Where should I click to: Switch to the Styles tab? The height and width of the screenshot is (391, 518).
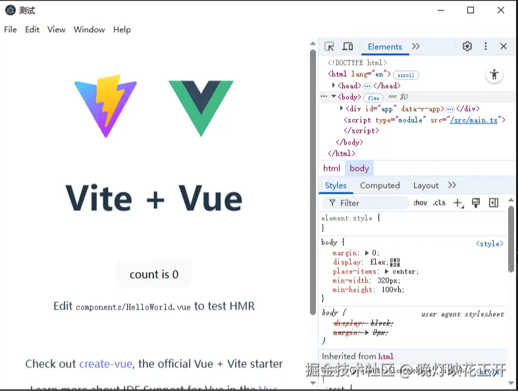pyautogui.click(x=336, y=185)
